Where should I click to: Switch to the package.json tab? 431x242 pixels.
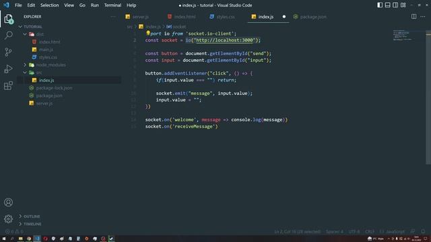[x=312, y=17]
